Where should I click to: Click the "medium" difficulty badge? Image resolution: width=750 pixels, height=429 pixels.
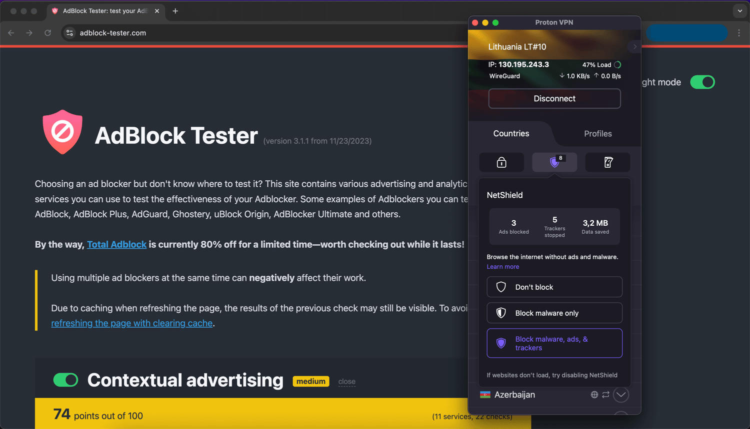[x=311, y=382]
